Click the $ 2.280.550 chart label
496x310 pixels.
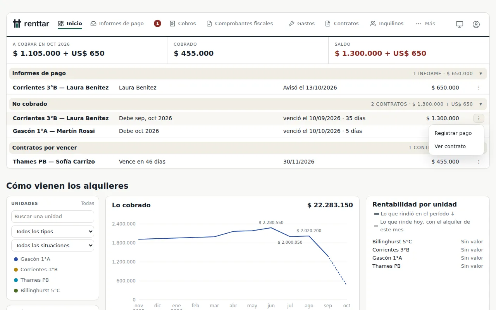[271, 222]
